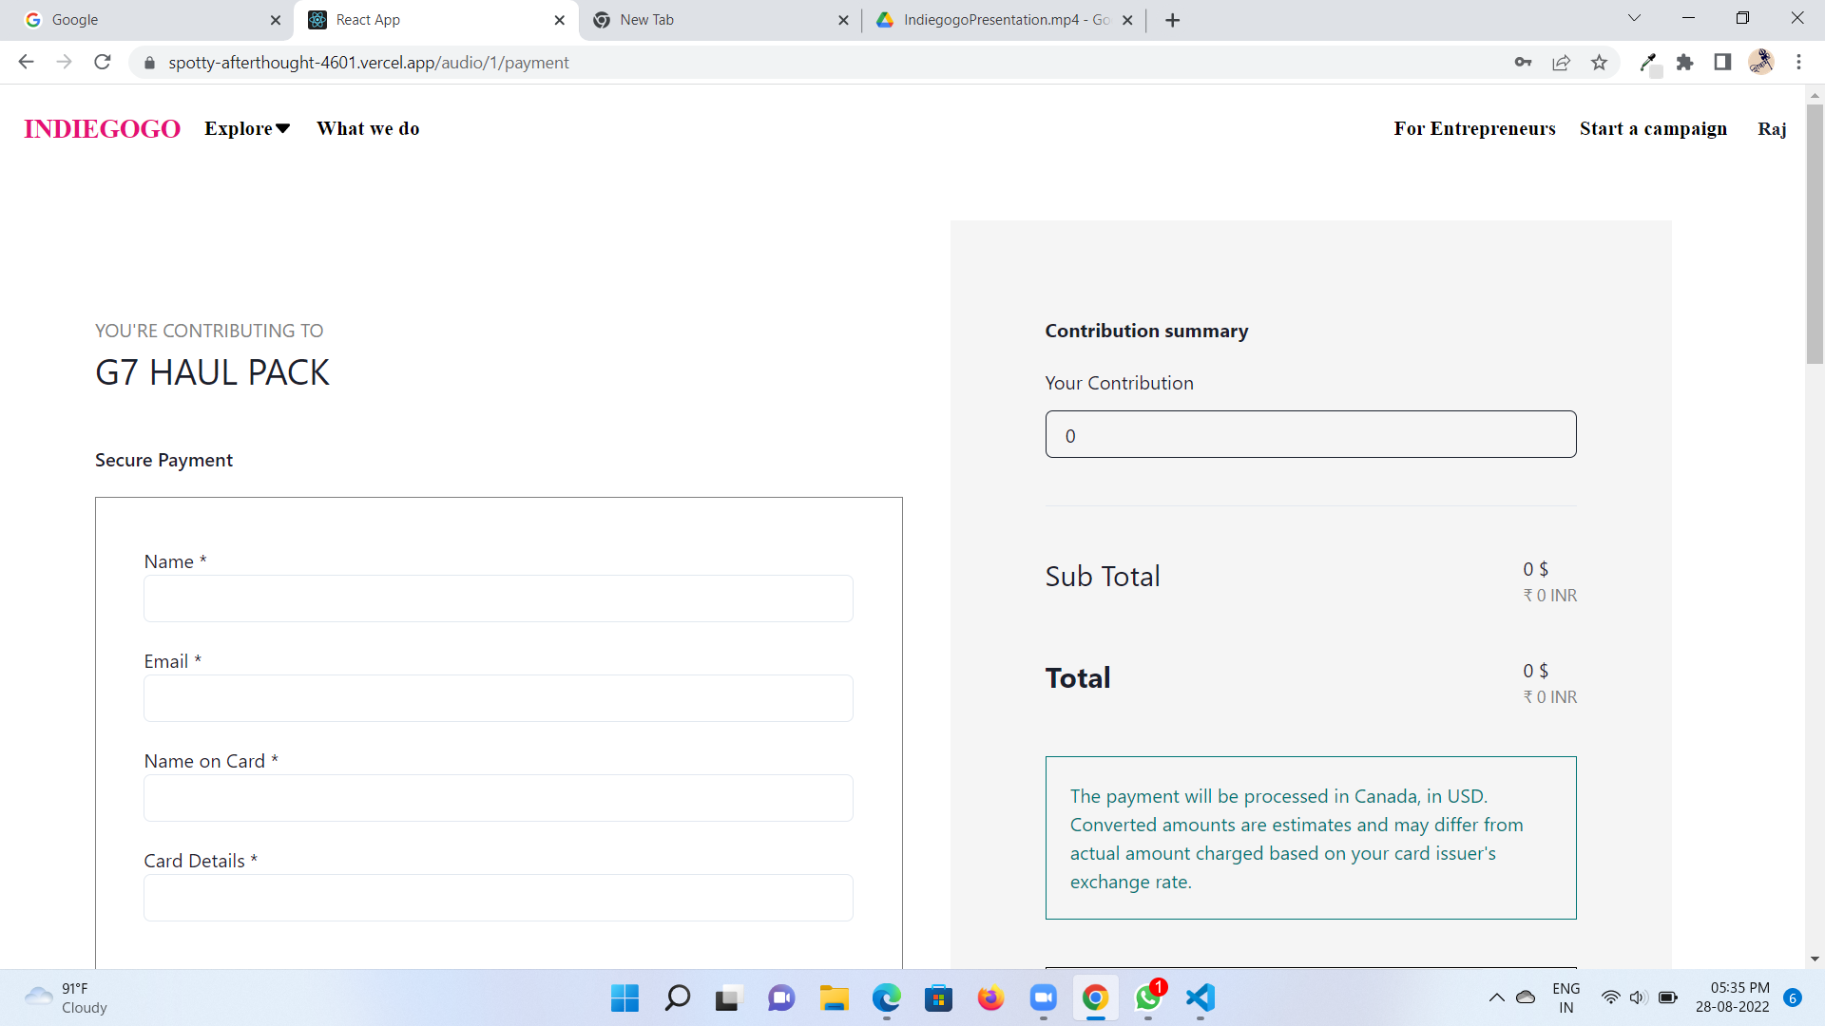Click the browser forward arrow
The image size is (1825, 1026).
pos(64,62)
